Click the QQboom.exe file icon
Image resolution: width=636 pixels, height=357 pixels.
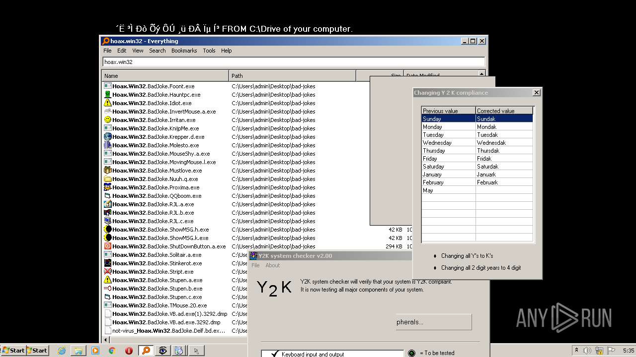coord(107,195)
